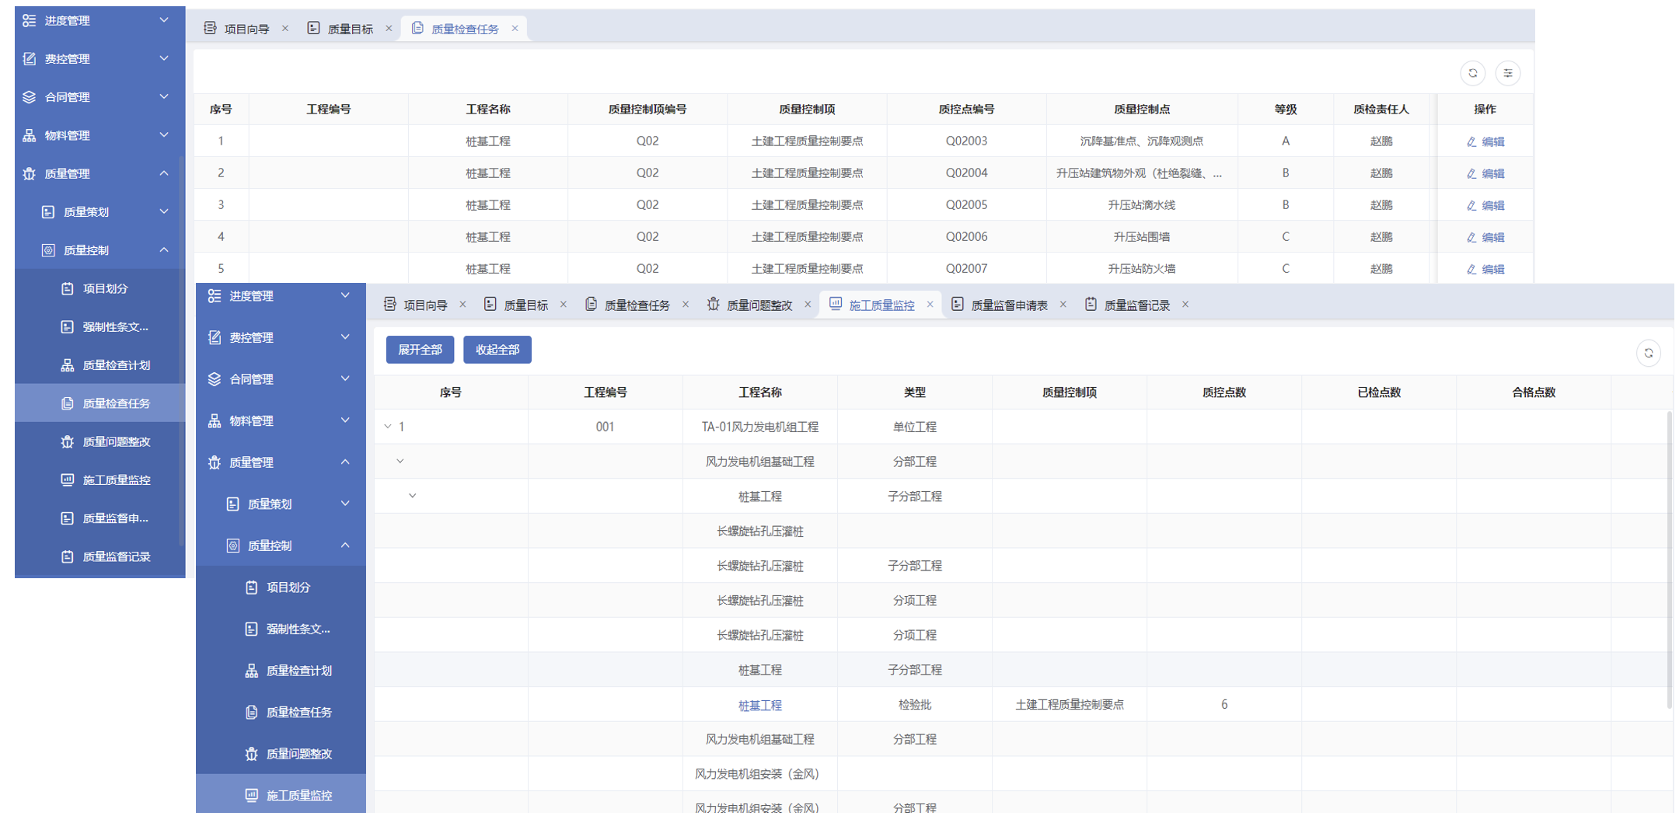Image resolution: width=1679 pixels, height=816 pixels.
Task: Close the 质量监督记录 tab
Action: tap(1185, 305)
